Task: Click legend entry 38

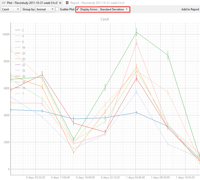Action: [x=20, y=76]
